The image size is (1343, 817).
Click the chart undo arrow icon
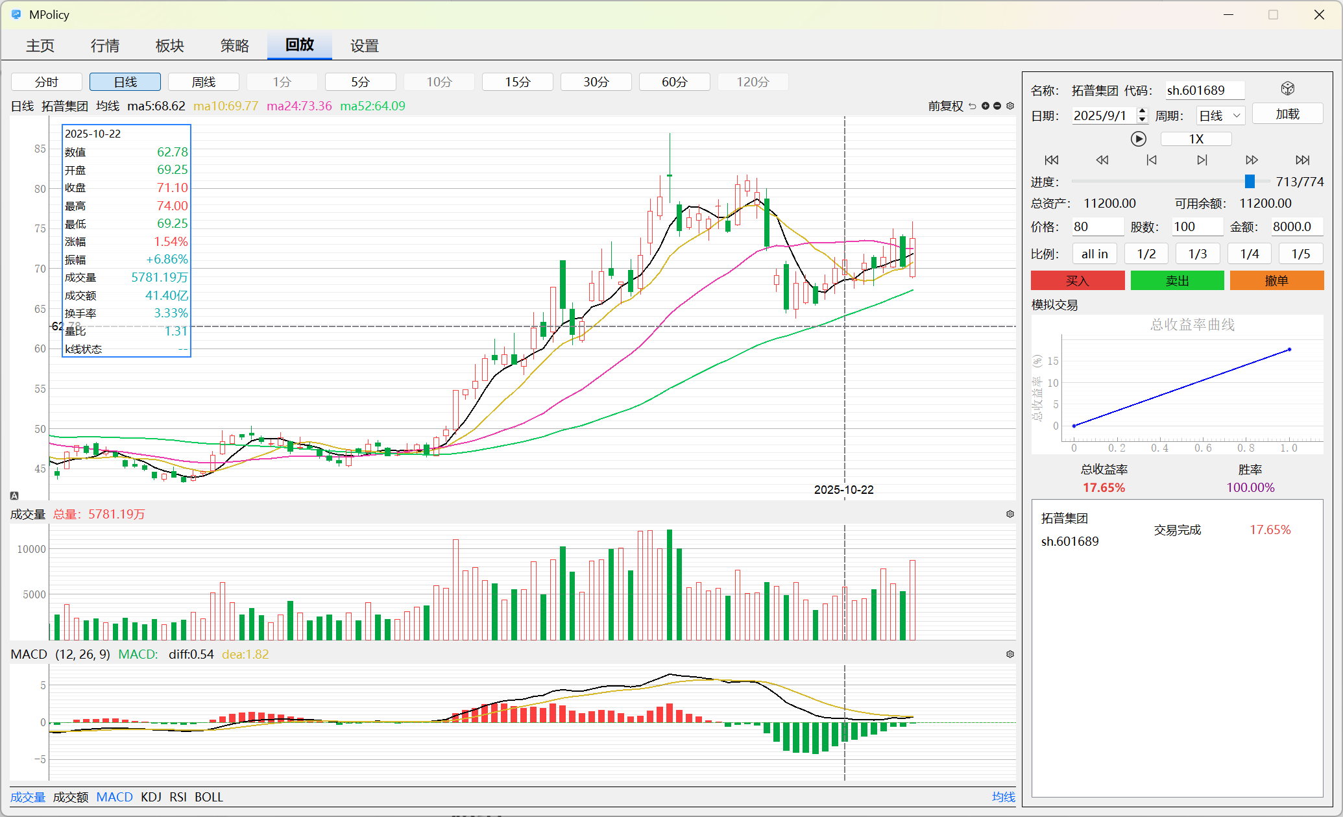pyautogui.click(x=972, y=106)
